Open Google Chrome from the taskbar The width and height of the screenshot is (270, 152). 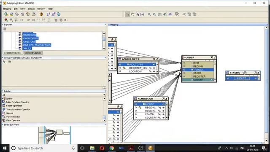111,148
